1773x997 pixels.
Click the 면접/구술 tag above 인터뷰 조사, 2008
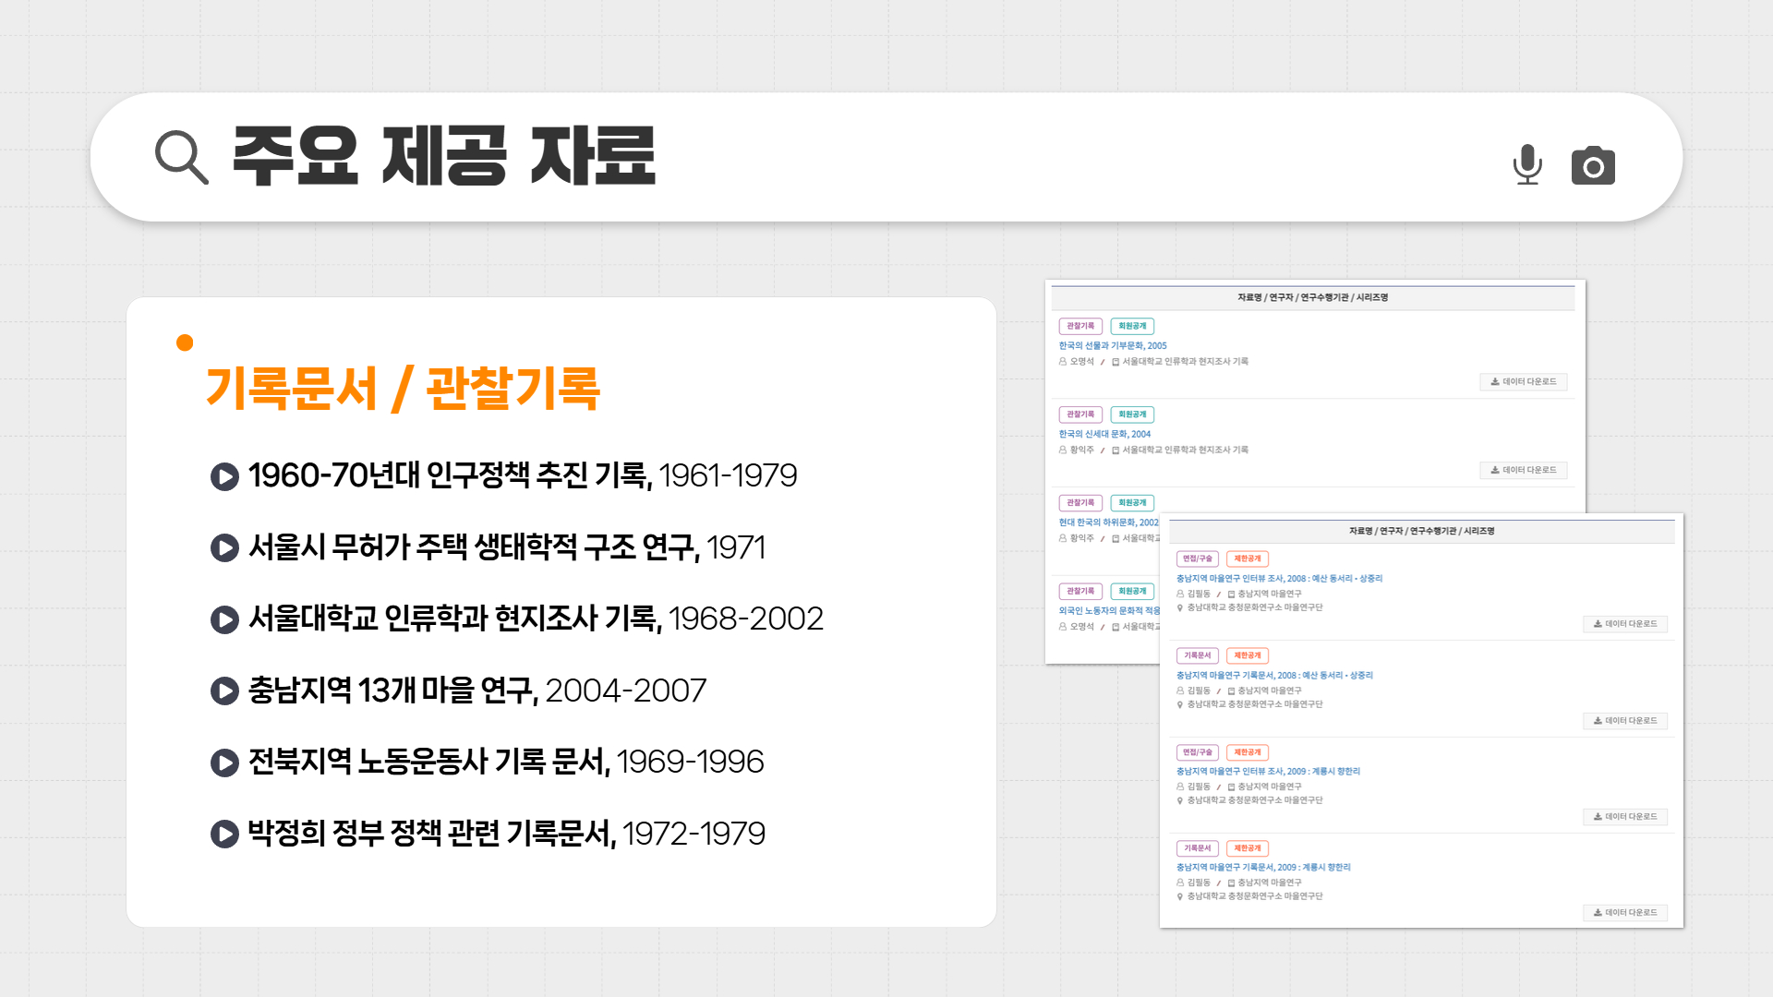pyautogui.click(x=1198, y=559)
